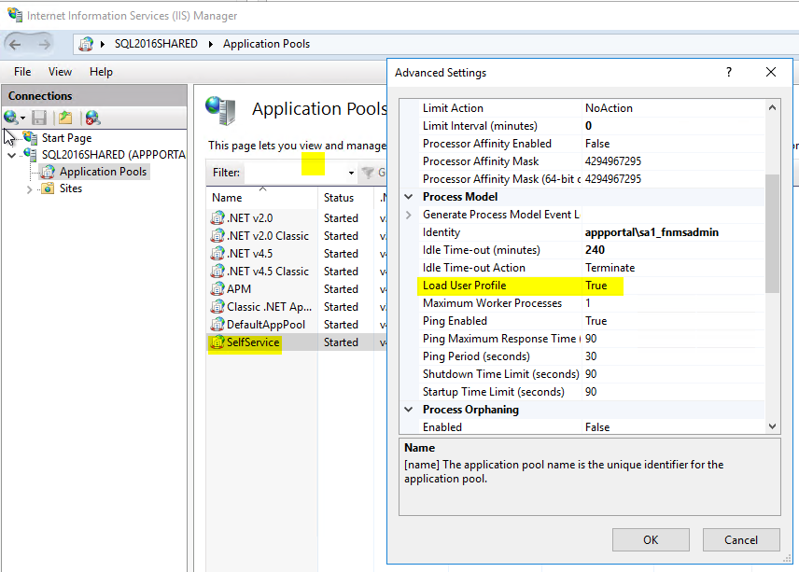Select the DefaultAppPool Started status cell
799x572 pixels.
pos(341,325)
